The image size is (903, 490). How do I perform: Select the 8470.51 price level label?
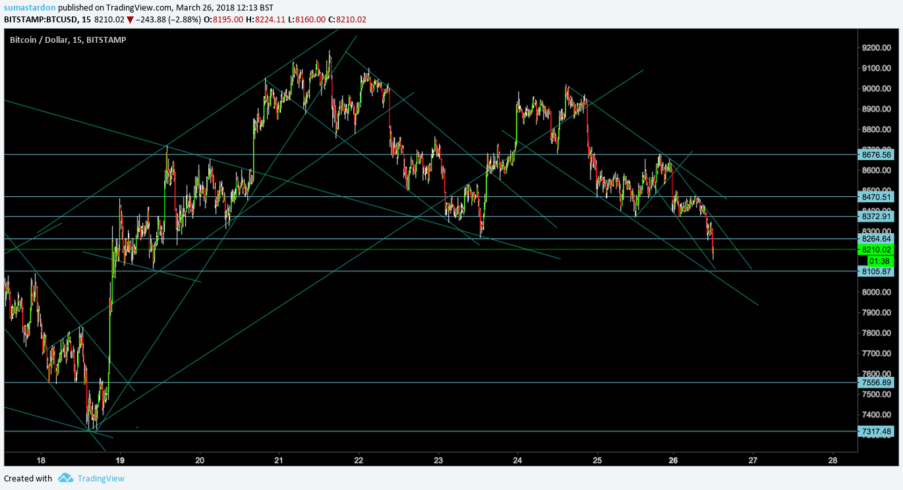pos(876,196)
